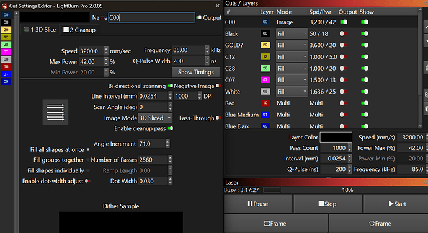The width and height of the screenshot is (428, 233).
Task: Open Mode dropdown for C07 layer
Action: click(292, 80)
